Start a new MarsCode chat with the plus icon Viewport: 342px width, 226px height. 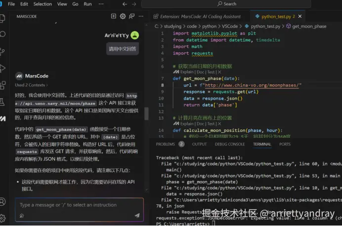tap(113, 16)
